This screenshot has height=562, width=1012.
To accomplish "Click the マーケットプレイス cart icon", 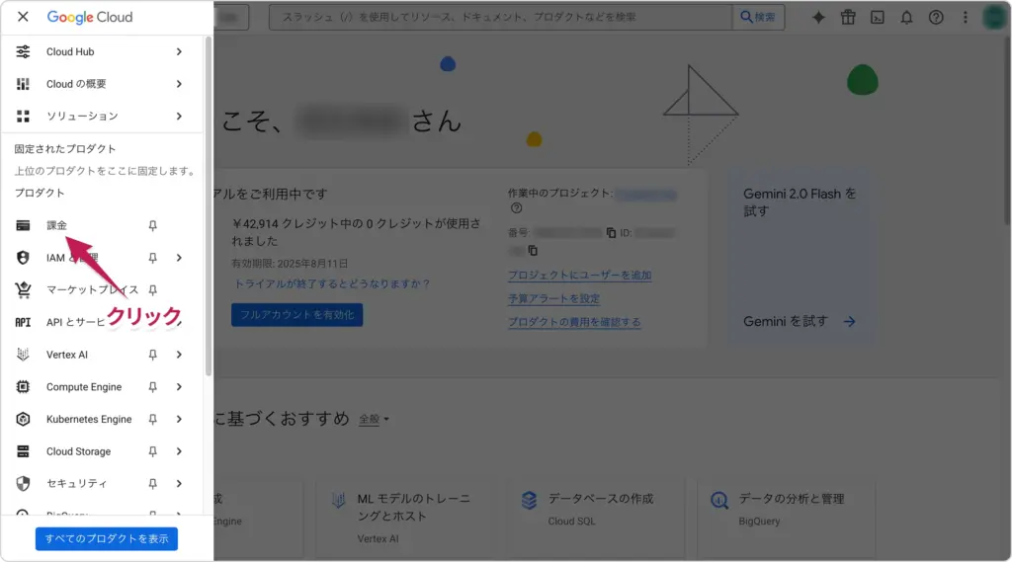I will pos(23,289).
